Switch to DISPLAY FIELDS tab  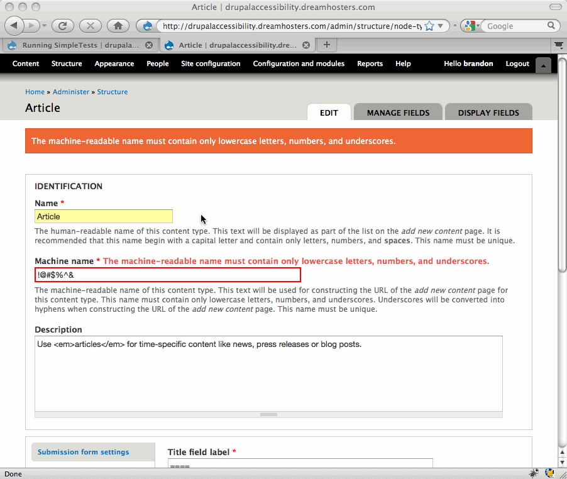click(488, 113)
